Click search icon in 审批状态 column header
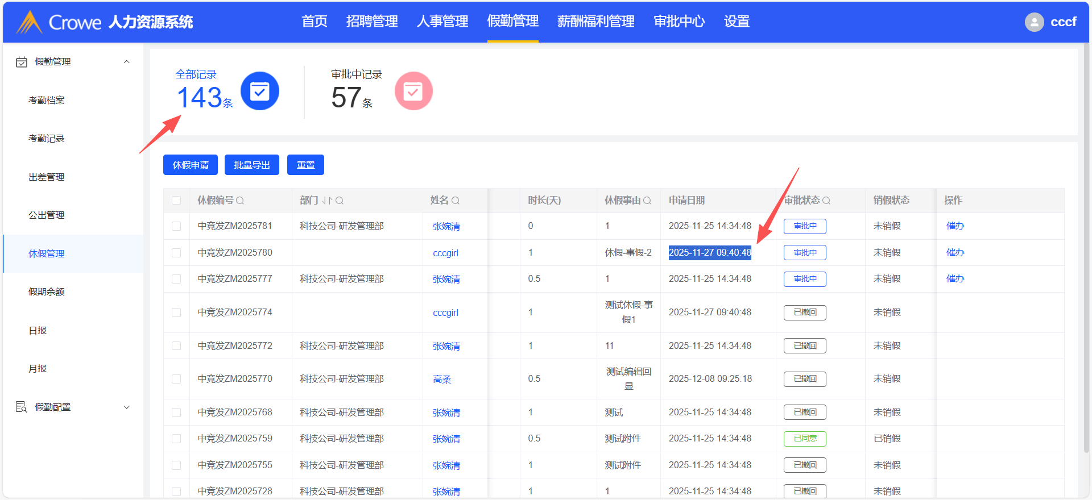1092x500 pixels. pos(826,201)
